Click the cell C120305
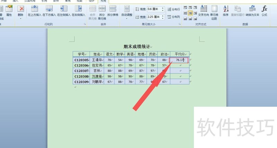 point(81,60)
